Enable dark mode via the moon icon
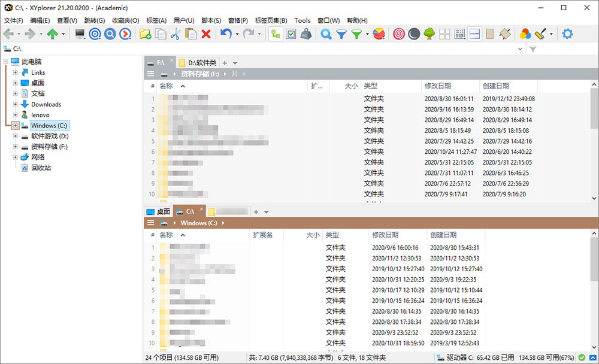This screenshot has width=599, height=364. pos(413,34)
